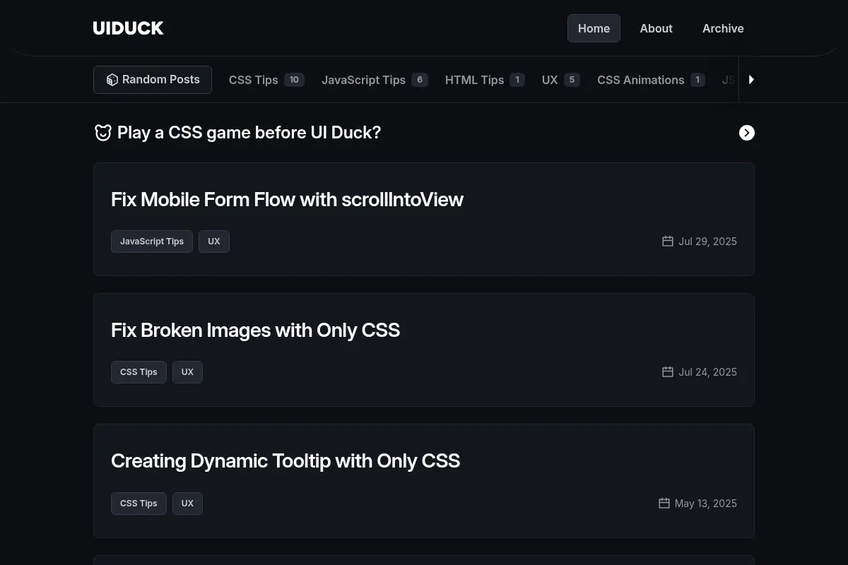Click the count badge 1 beside CSS Animations
The height and width of the screenshot is (565, 848).
[697, 80]
